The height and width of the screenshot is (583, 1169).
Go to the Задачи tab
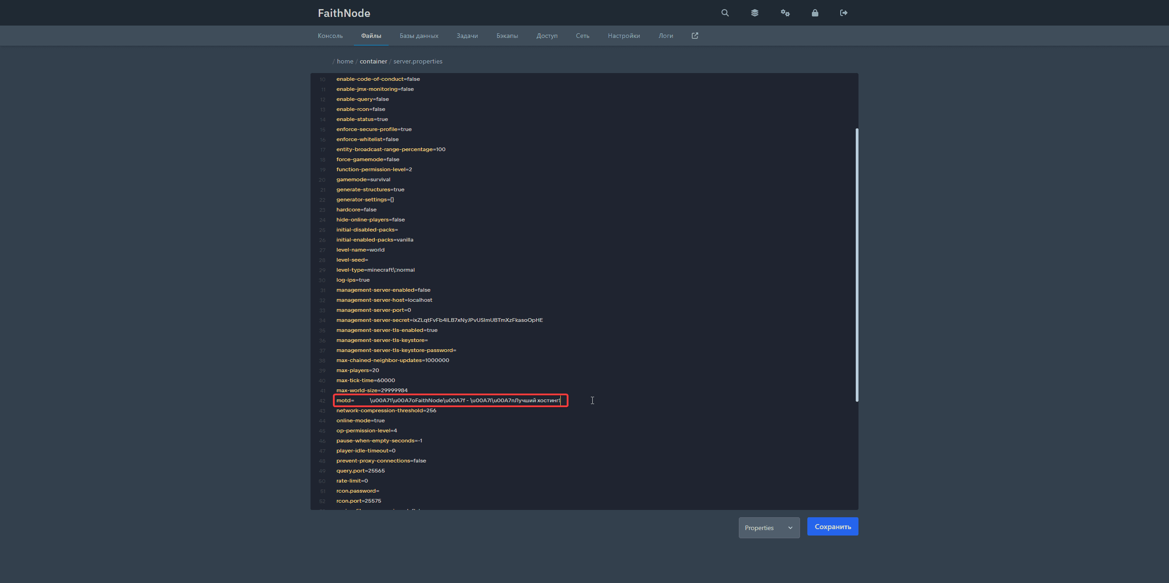(x=467, y=36)
